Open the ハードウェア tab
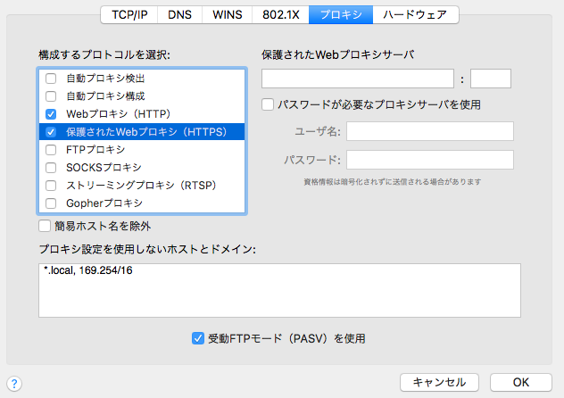This screenshot has height=398, width=564. point(416,15)
